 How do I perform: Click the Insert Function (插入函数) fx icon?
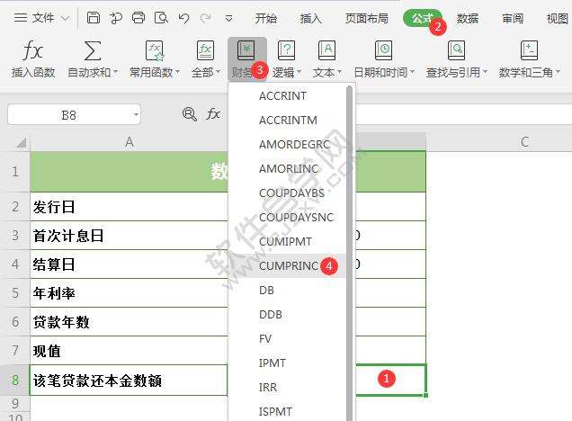coord(32,50)
